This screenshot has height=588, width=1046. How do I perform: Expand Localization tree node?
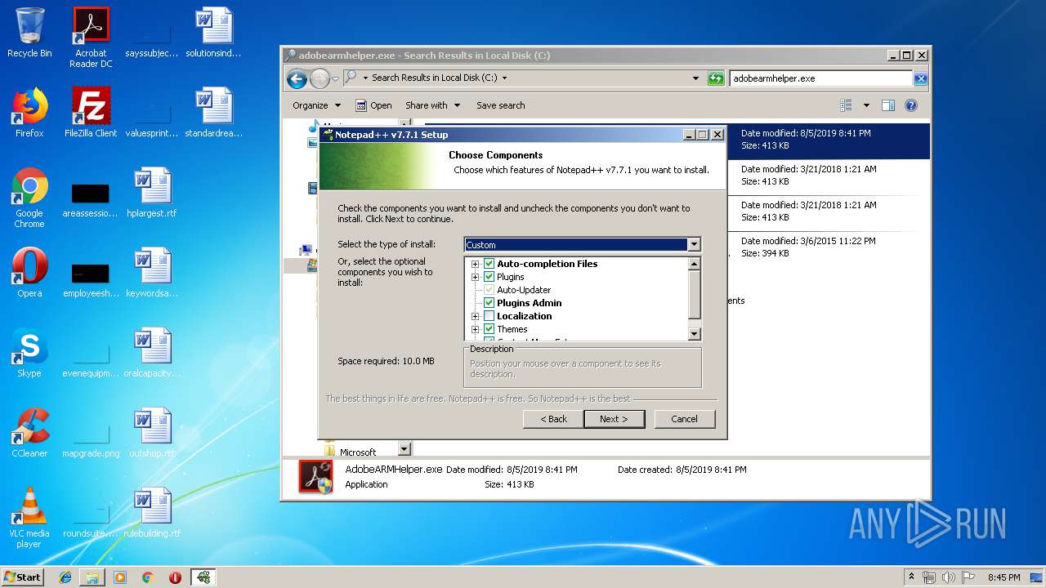click(x=475, y=316)
